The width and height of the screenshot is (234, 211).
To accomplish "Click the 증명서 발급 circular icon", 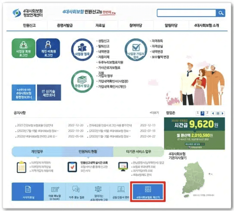I will (82, 81).
